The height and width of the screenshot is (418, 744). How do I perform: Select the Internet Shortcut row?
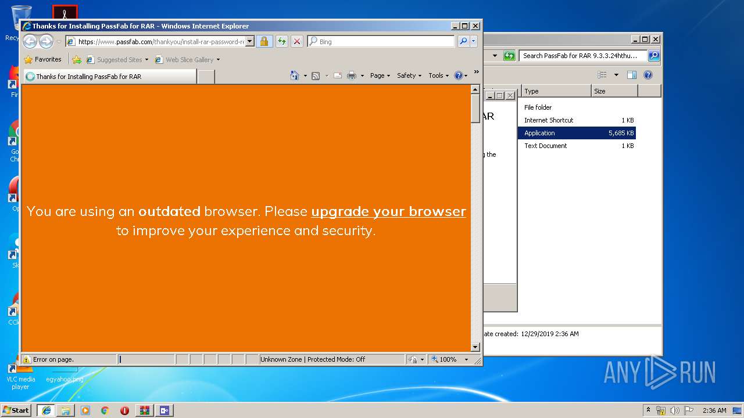coord(577,120)
